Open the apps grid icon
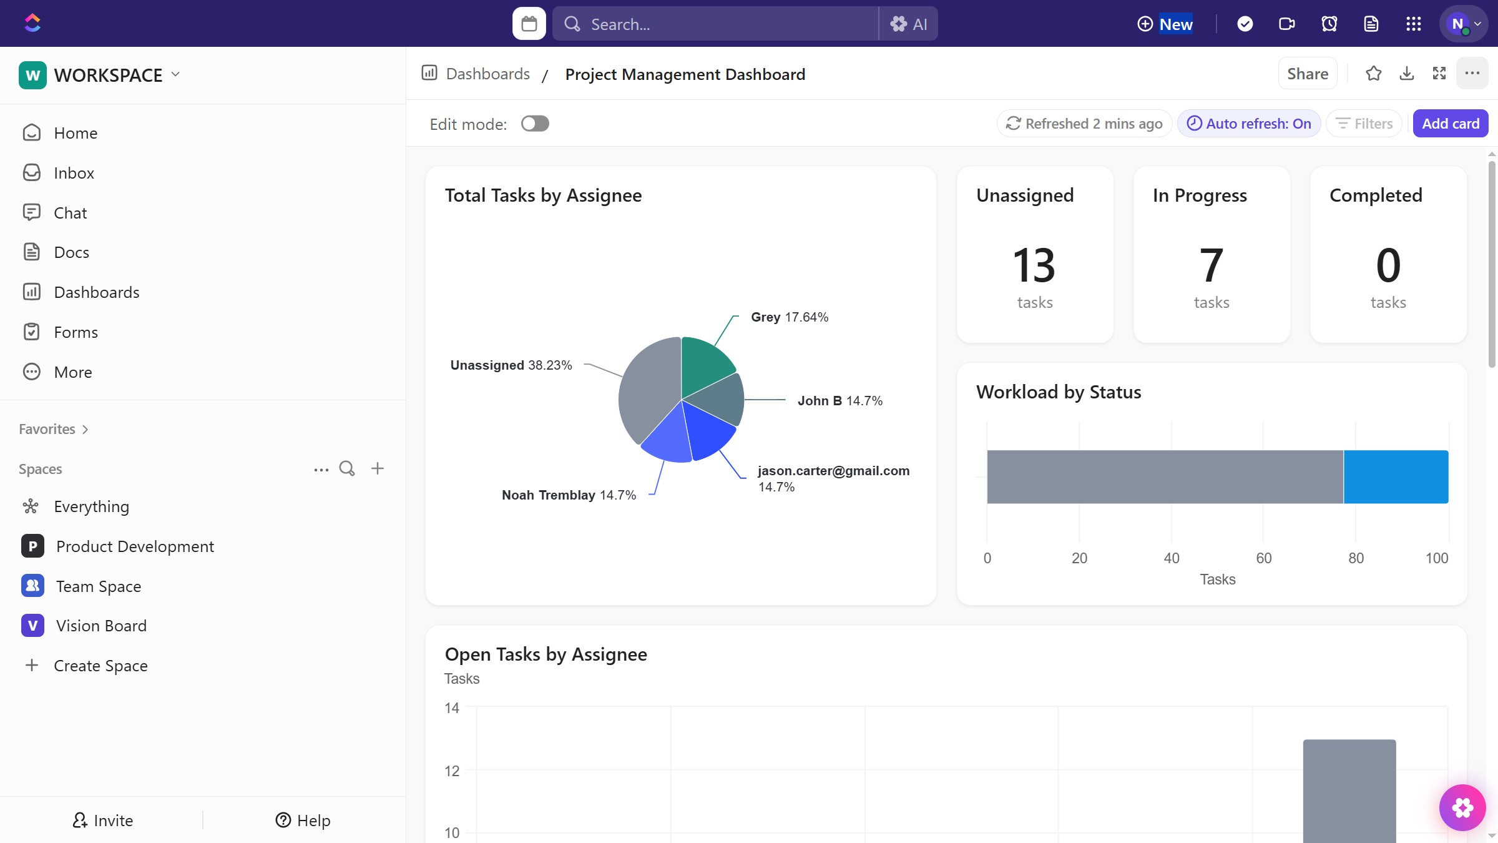This screenshot has height=843, width=1498. coord(1413,23)
